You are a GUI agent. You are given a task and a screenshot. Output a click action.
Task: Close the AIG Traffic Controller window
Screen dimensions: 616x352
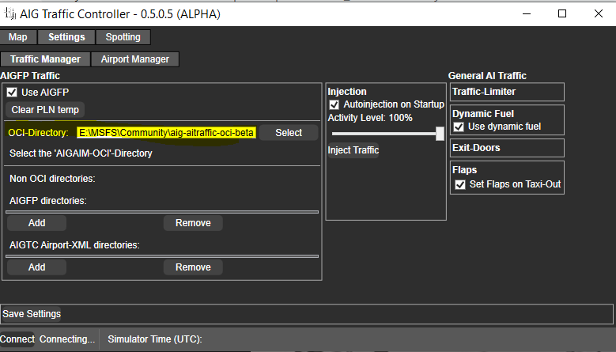pos(598,13)
